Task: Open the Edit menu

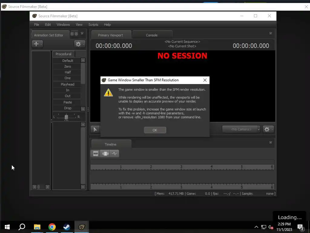Action: (48, 25)
